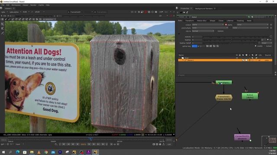Go to the first spline key
Viewport: 277px width, 155px height.
(207, 46)
